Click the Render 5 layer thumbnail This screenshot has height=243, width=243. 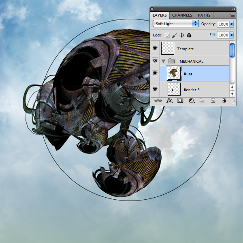174,89
